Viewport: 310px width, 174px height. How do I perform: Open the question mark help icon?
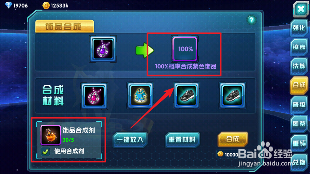click(x=251, y=20)
